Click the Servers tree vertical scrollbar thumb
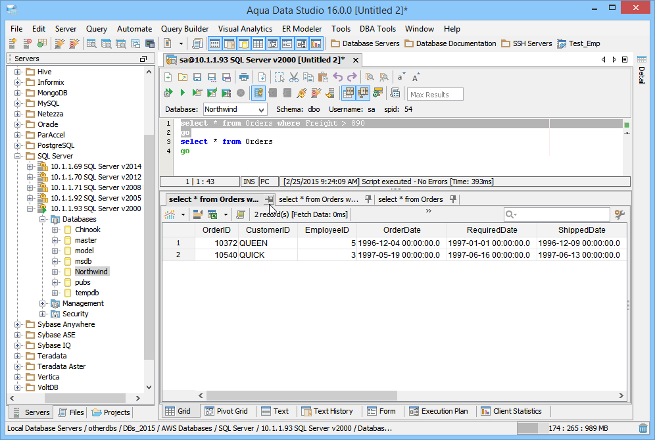 149,247
